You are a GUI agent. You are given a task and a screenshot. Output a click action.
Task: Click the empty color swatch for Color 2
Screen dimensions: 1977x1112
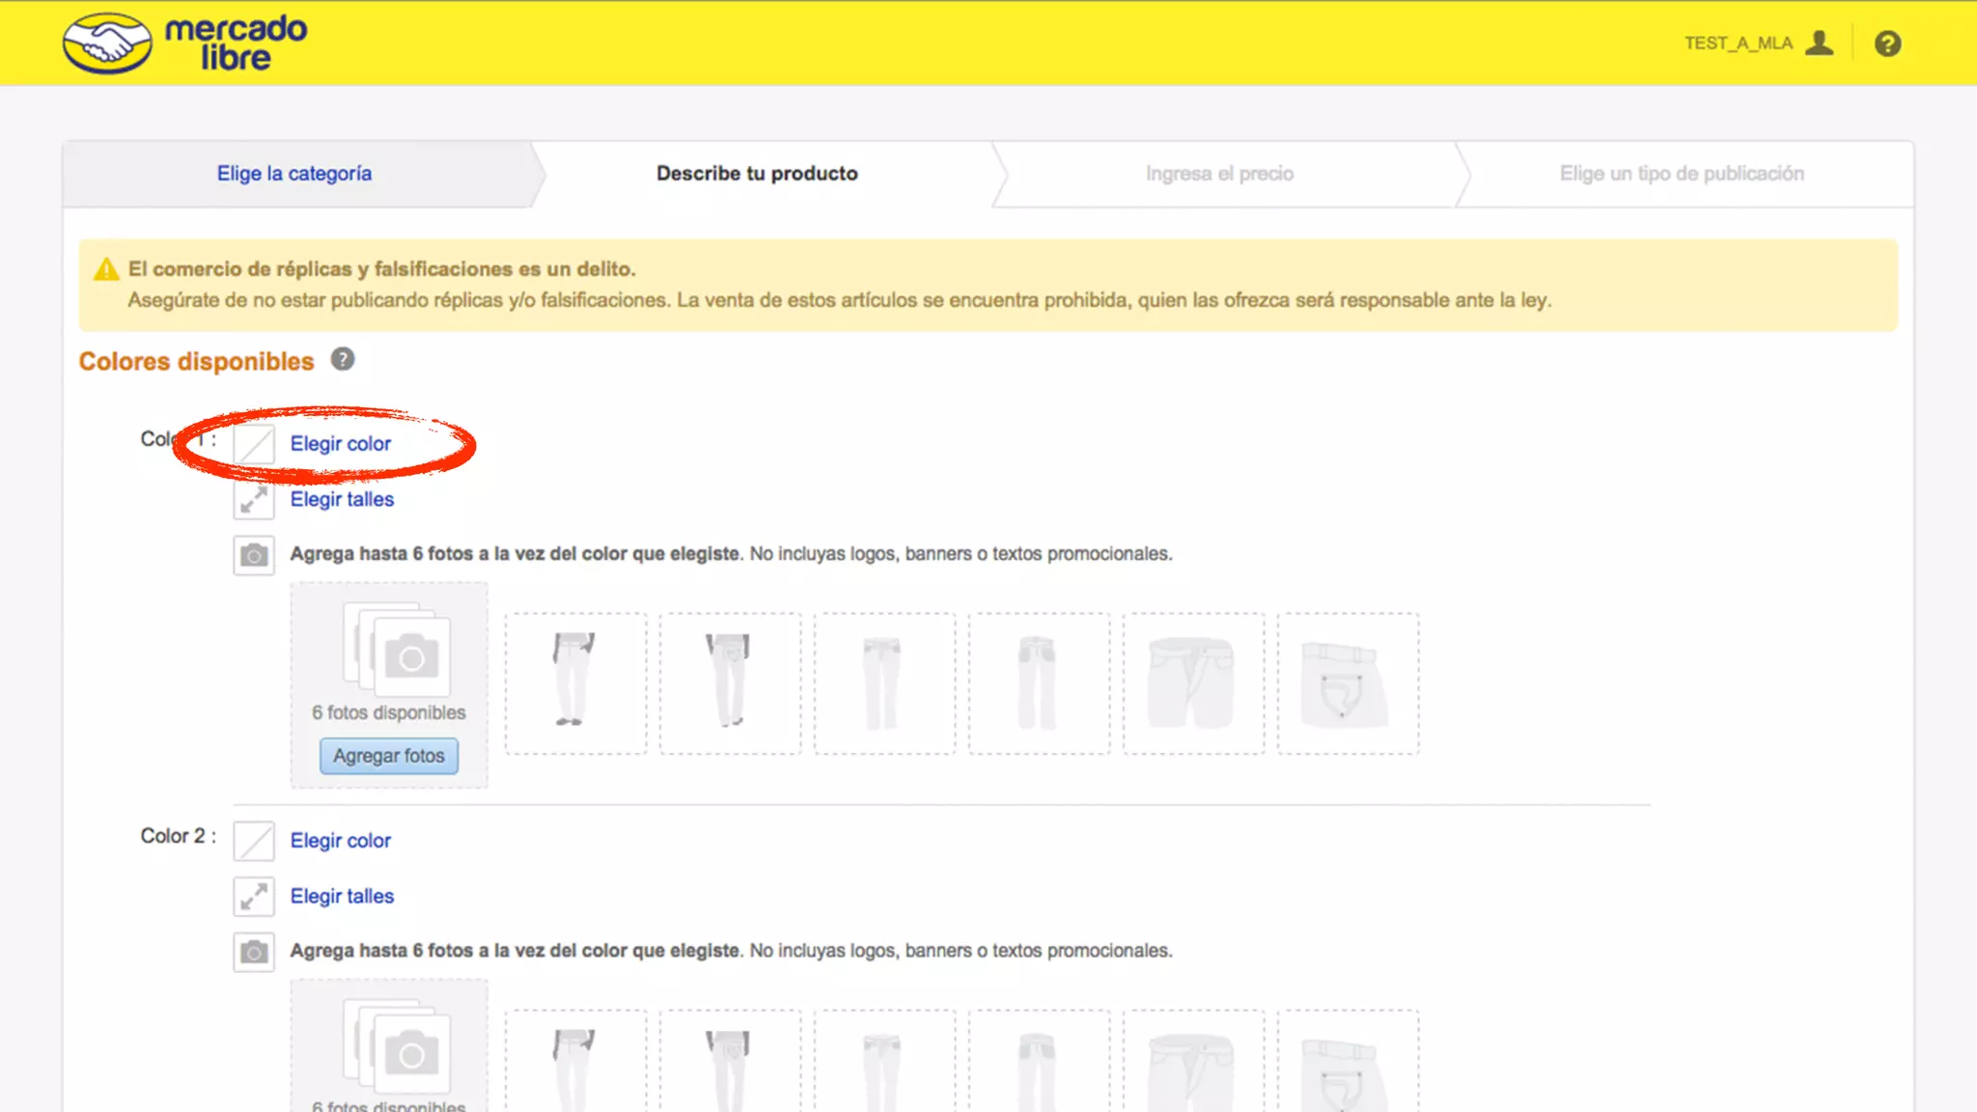tap(254, 841)
